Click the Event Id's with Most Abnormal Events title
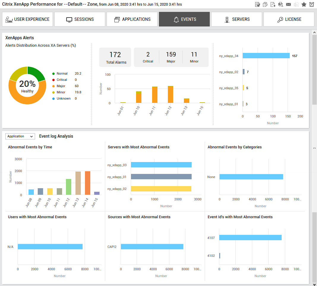317x286 pixels. point(240,217)
